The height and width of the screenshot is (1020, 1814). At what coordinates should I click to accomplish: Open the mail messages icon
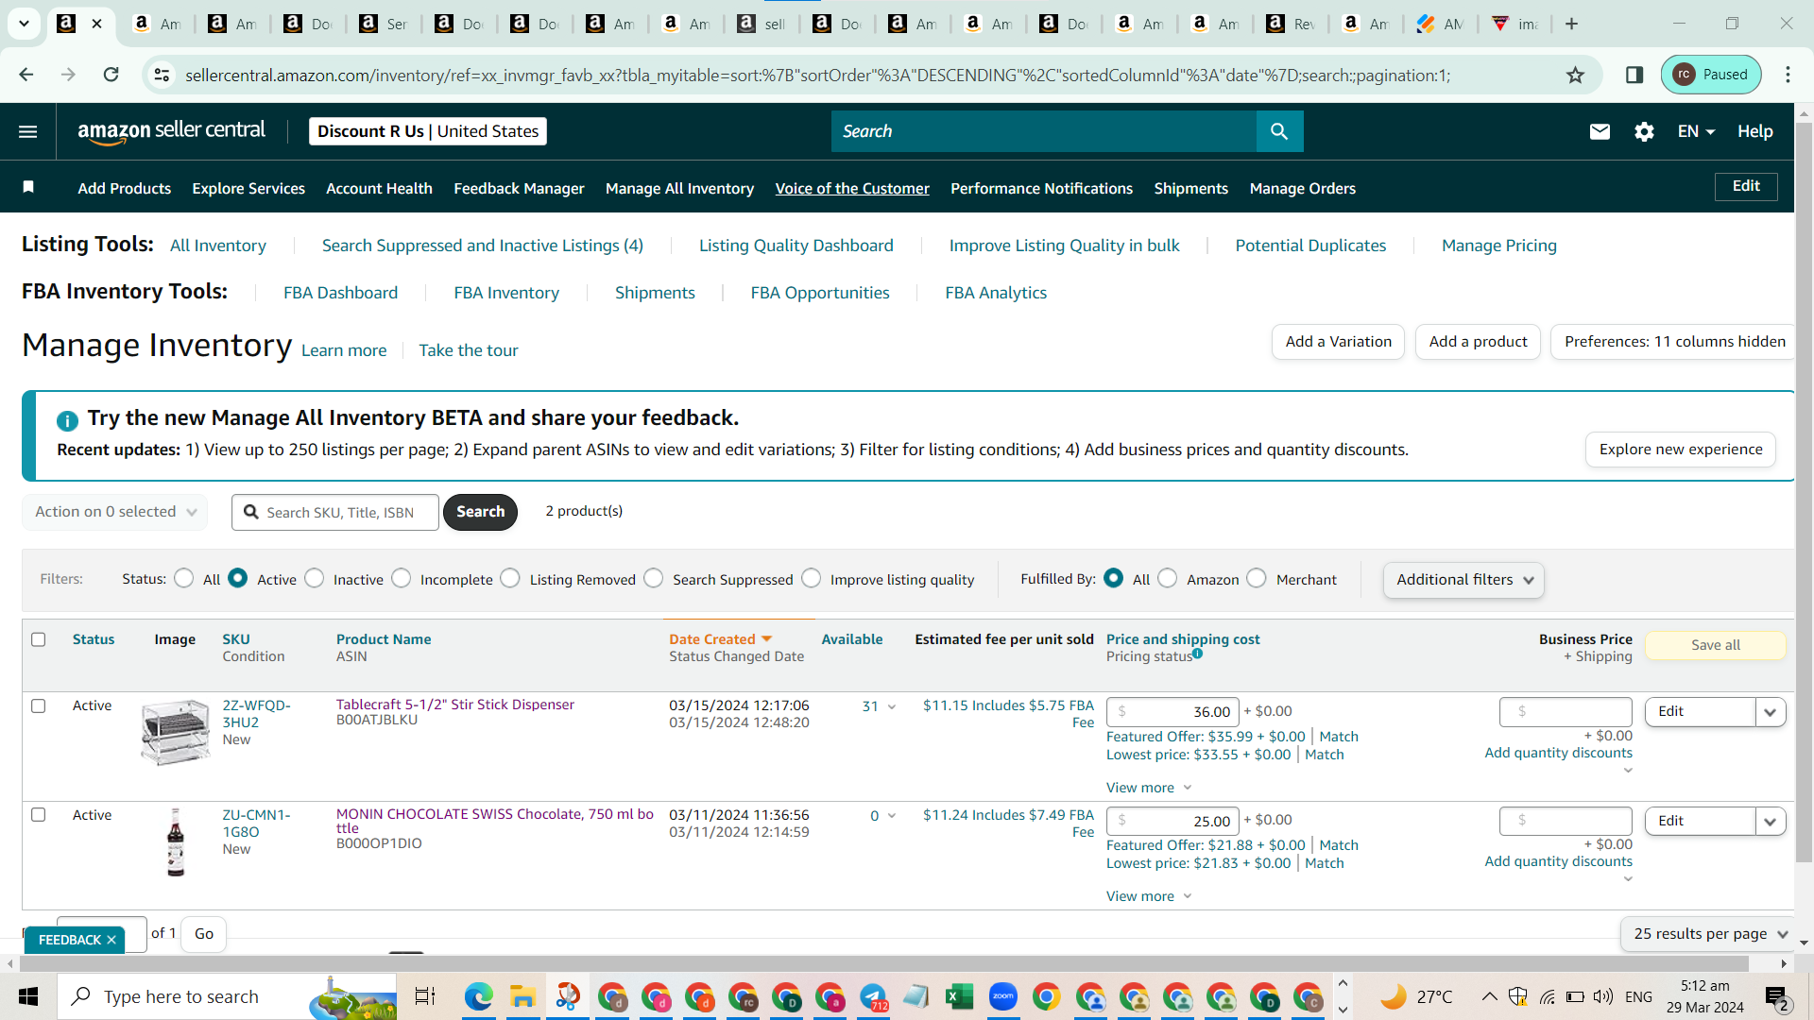pyautogui.click(x=1600, y=131)
